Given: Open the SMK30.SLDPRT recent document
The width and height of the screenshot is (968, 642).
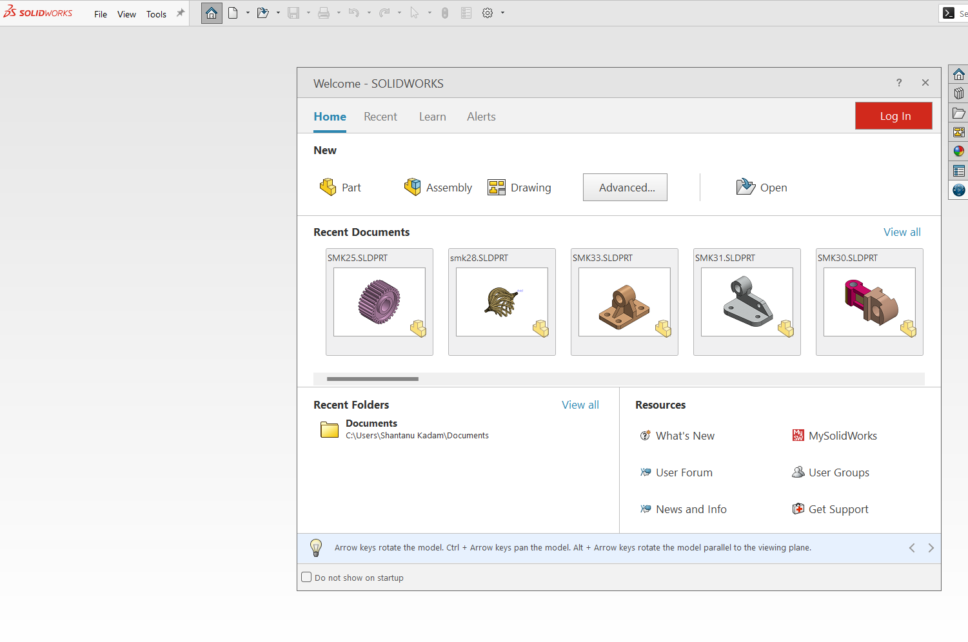Looking at the screenshot, I should 869,302.
